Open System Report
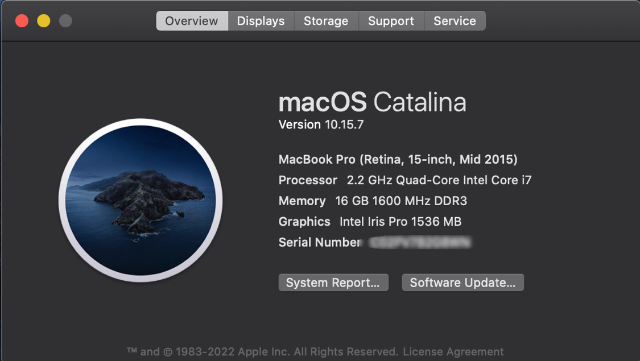The image size is (640, 361). [333, 283]
